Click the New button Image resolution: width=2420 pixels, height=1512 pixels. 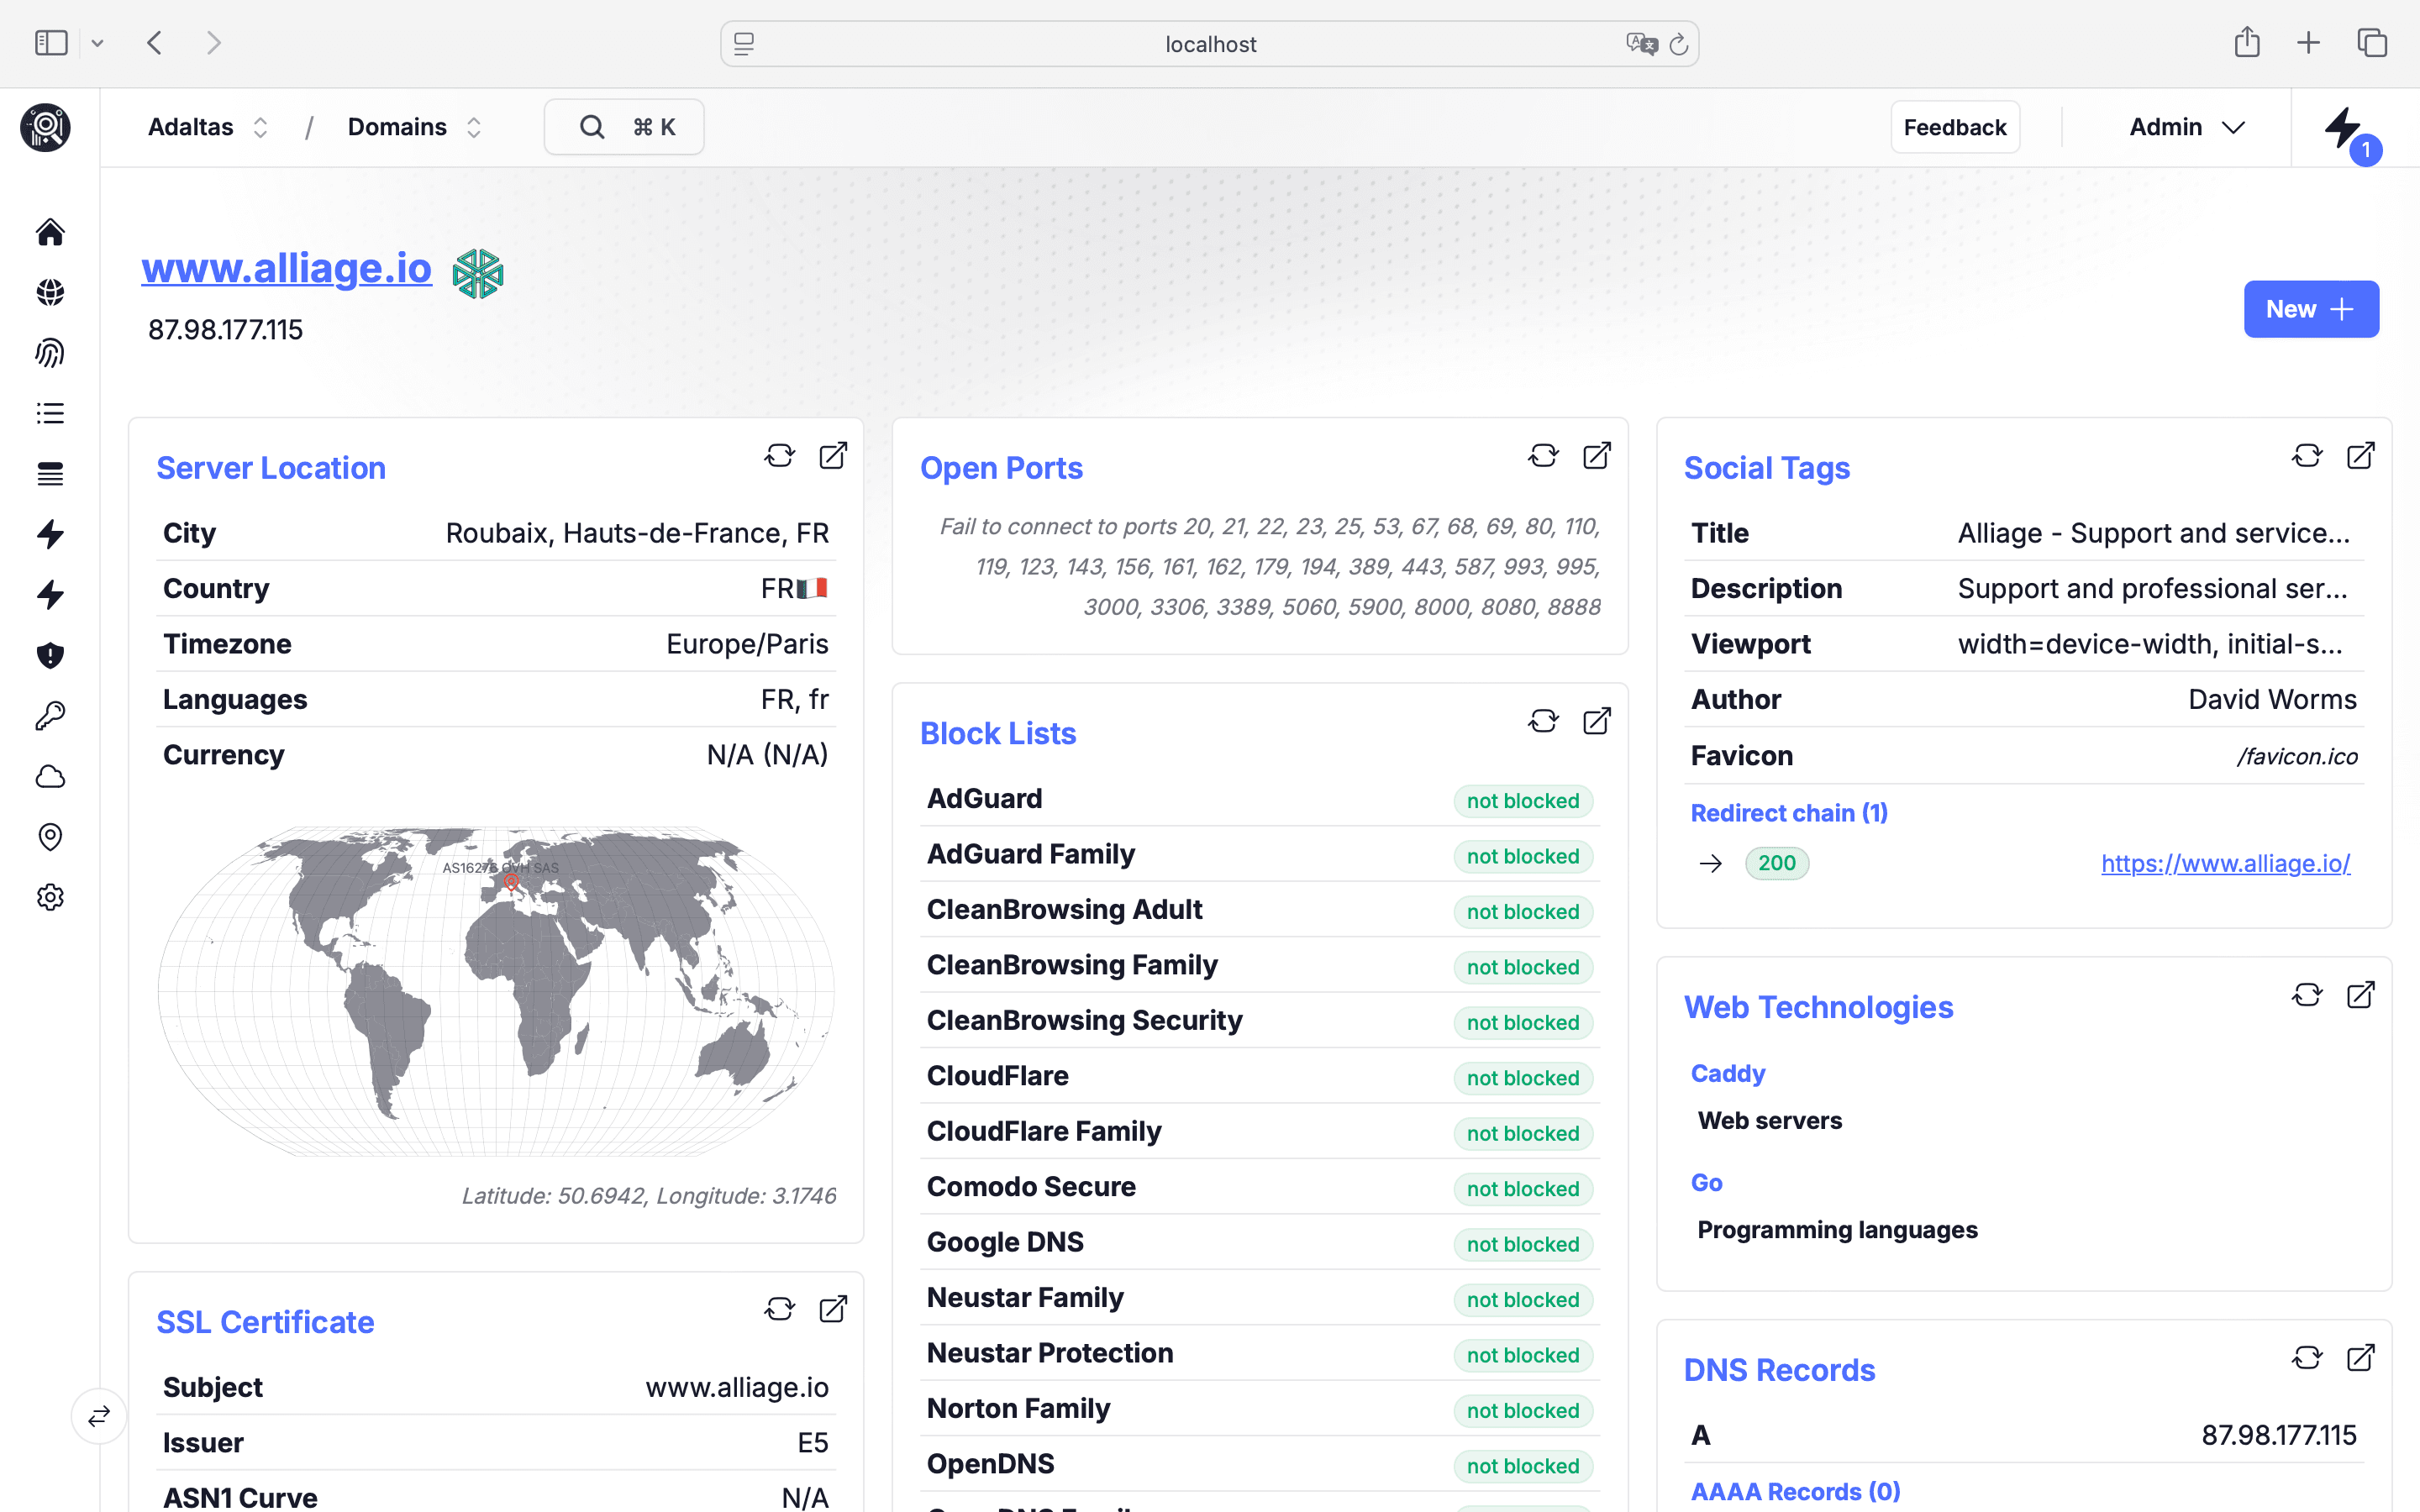click(x=2310, y=309)
